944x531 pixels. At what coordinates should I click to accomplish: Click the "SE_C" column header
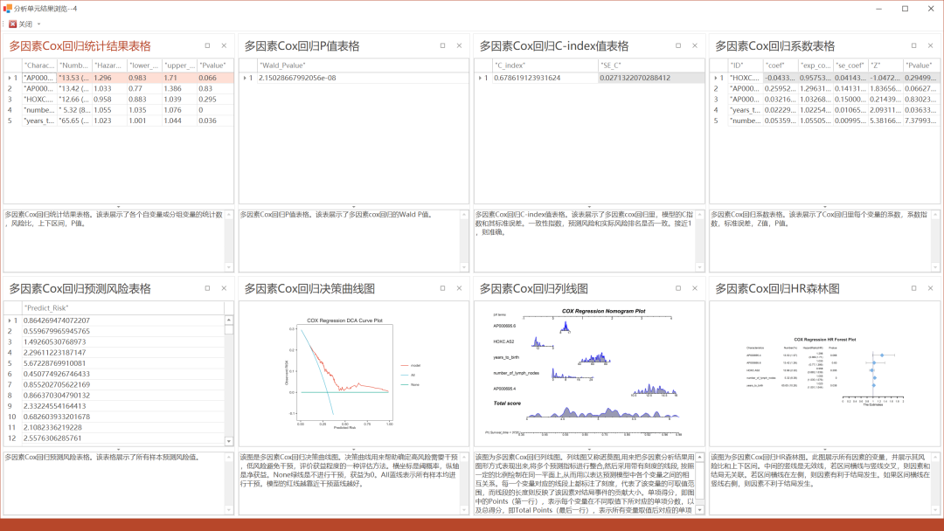[x=651, y=66]
